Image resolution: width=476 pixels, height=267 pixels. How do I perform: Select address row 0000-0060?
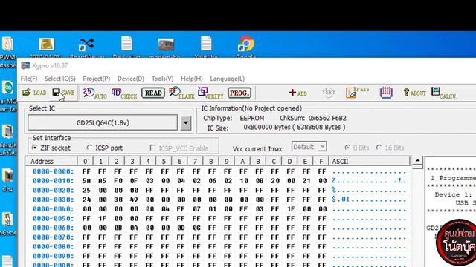click(53, 228)
